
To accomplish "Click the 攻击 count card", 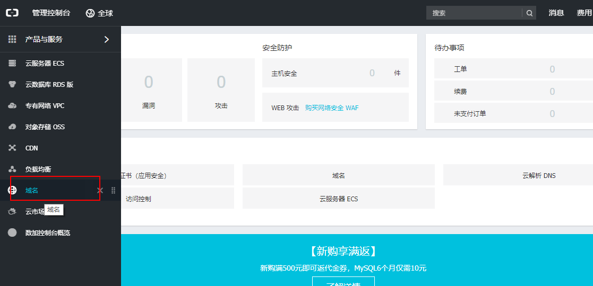I will (221, 90).
